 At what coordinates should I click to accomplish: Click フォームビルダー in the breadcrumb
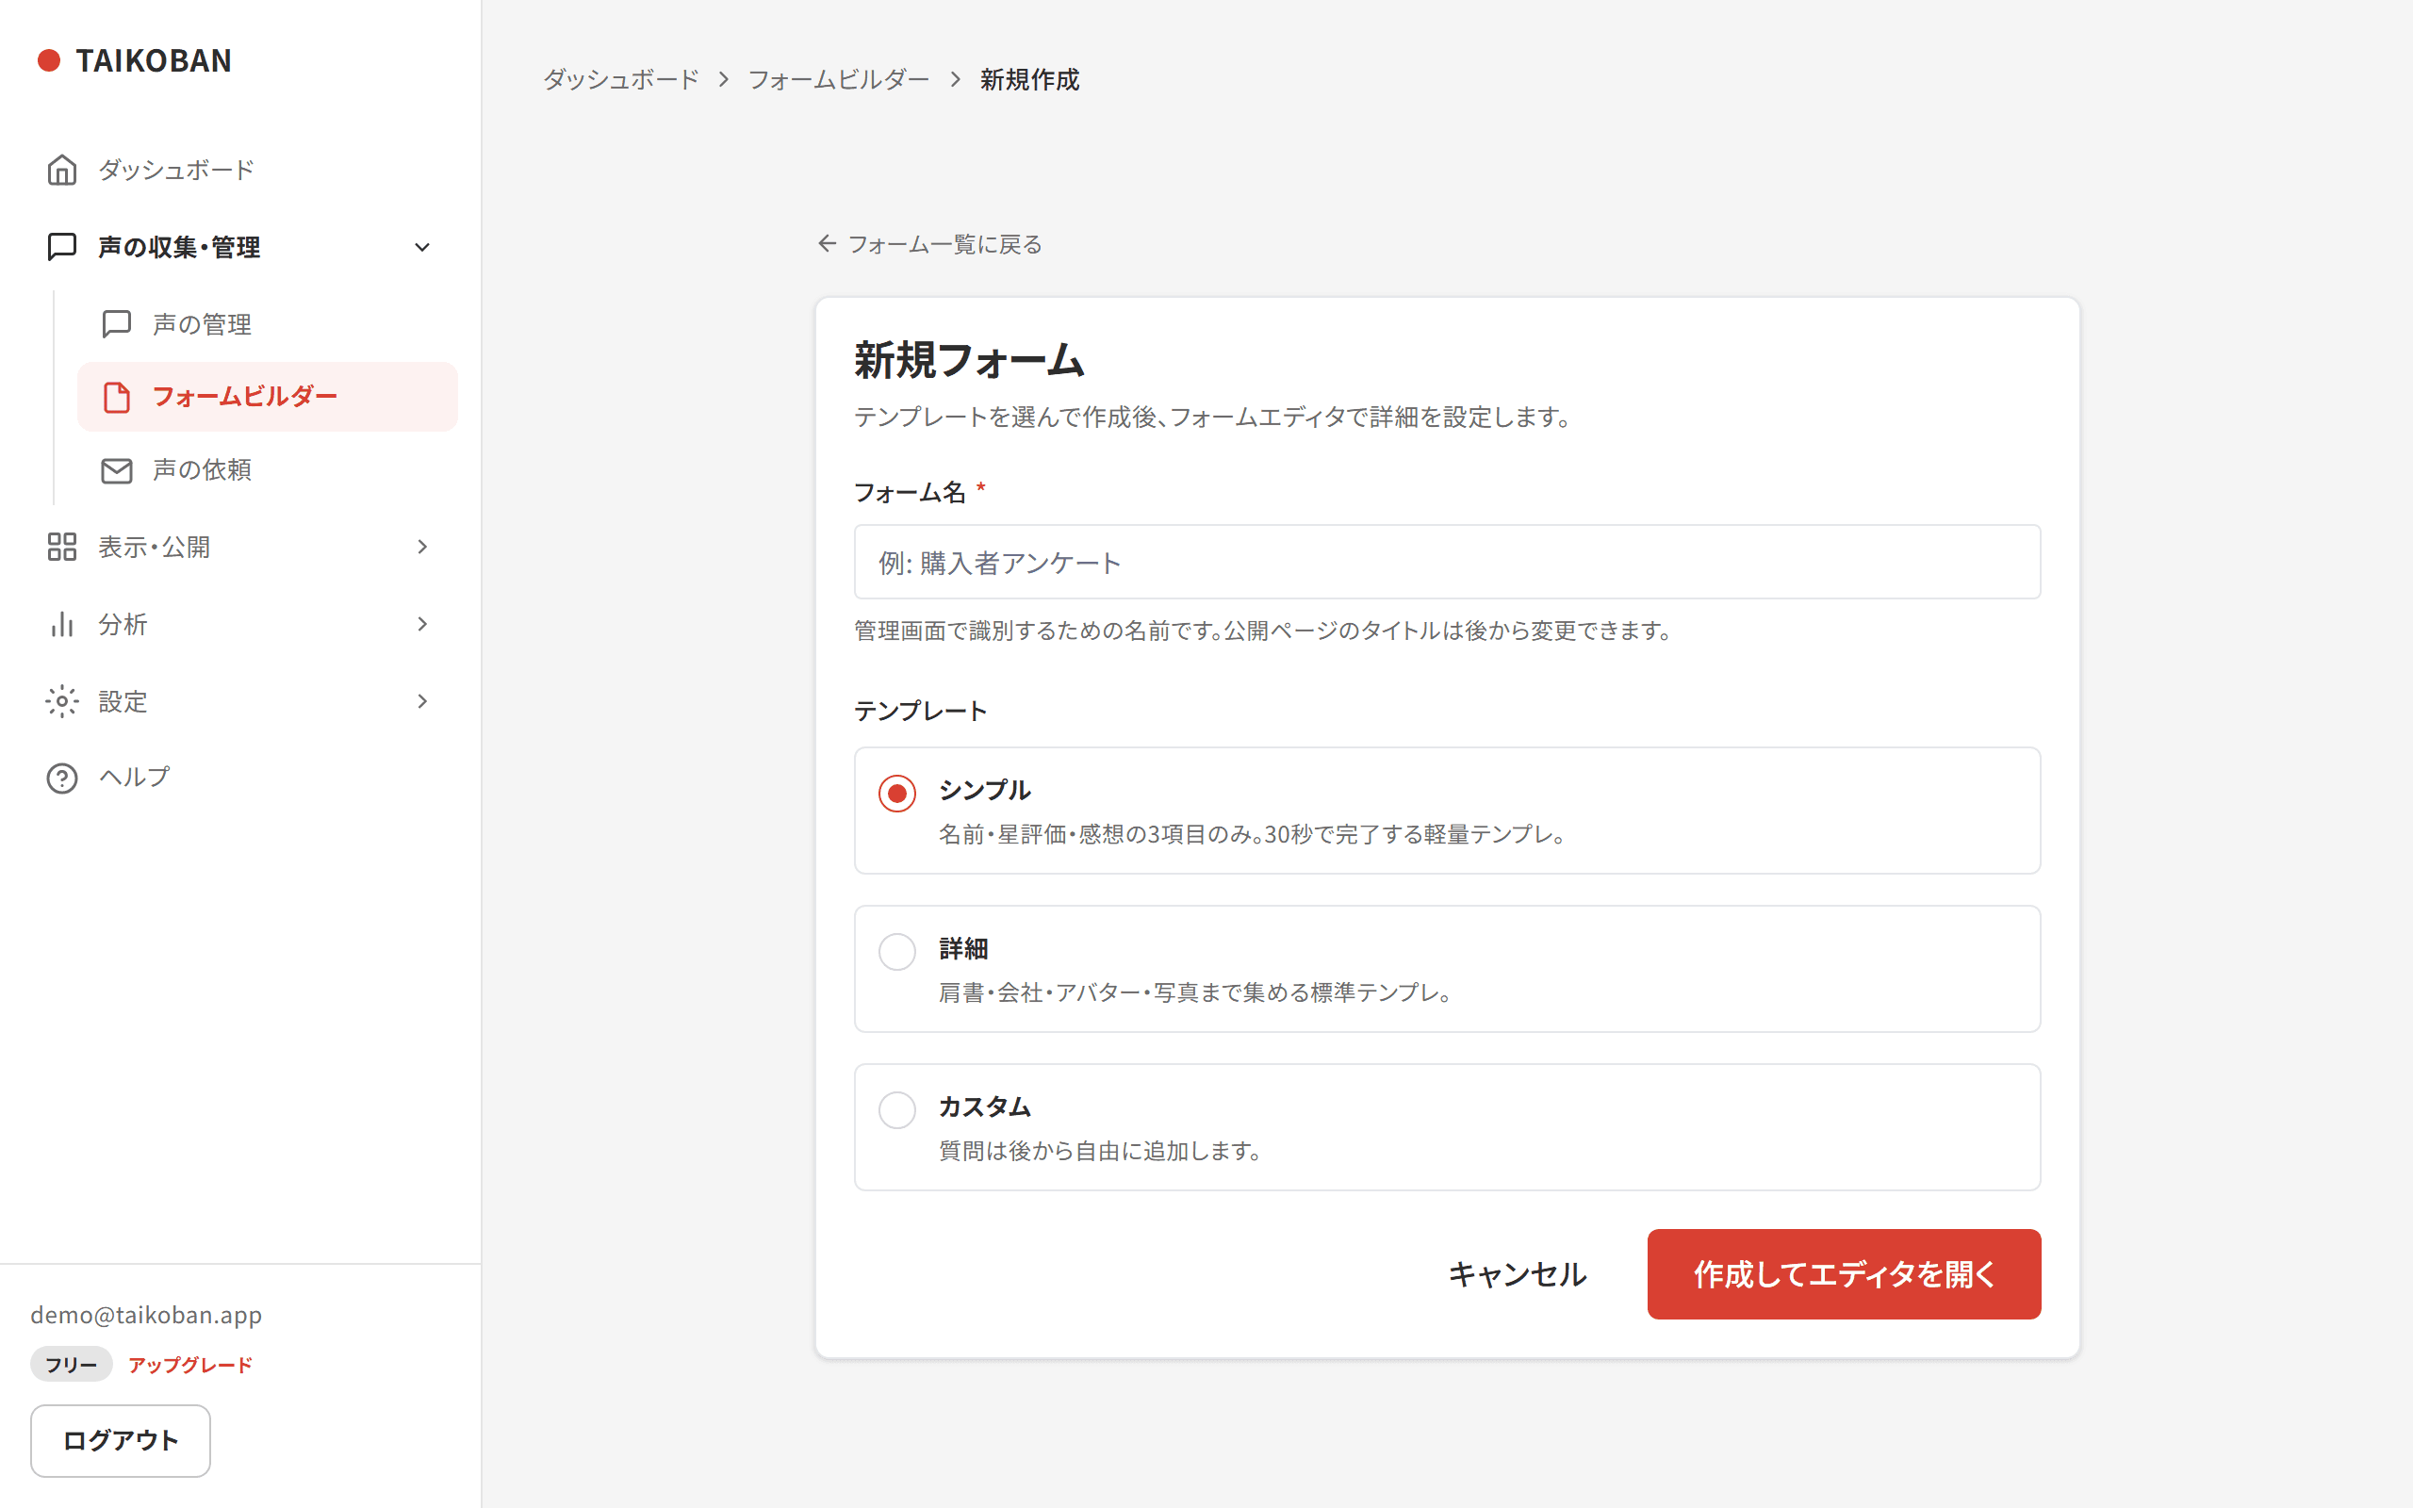click(x=839, y=80)
